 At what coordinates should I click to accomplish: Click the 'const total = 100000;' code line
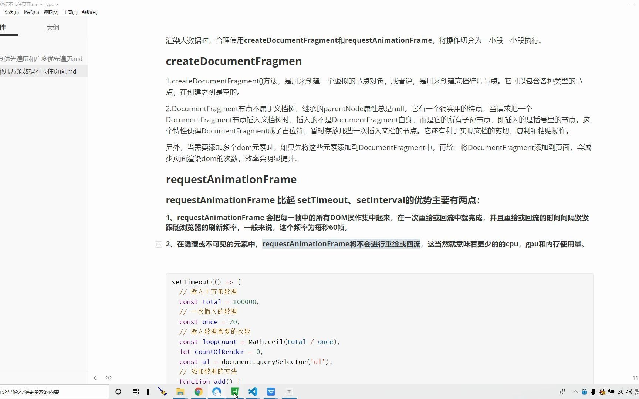coord(219,302)
